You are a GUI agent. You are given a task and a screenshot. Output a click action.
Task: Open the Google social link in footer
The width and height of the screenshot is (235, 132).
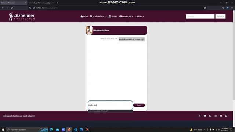click(210, 116)
